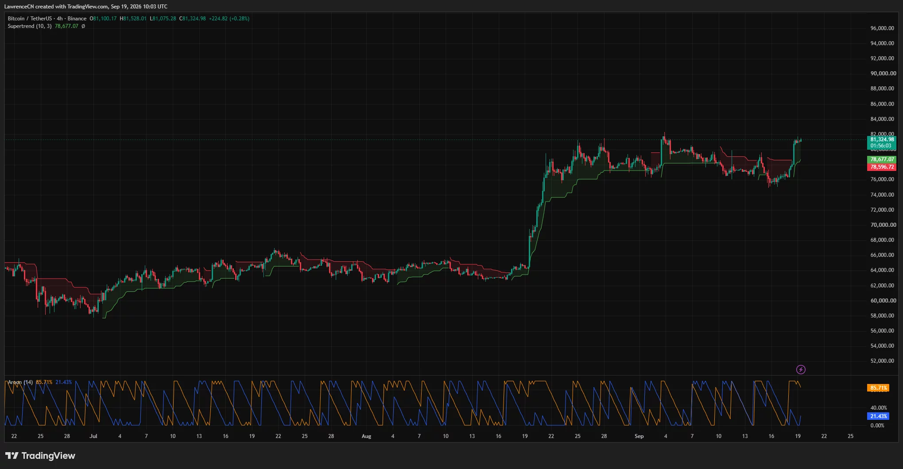Click the 96,000.00 price axis label
This screenshot has height=469, width=903.
pos(883,28)
